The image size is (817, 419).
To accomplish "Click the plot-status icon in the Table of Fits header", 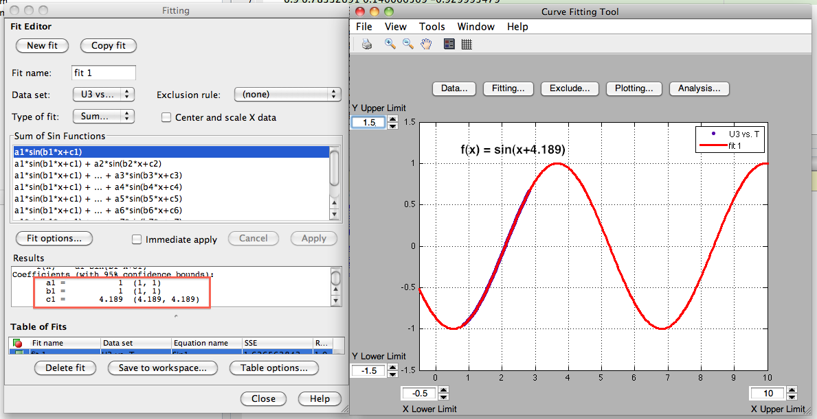I will point(18,343).
